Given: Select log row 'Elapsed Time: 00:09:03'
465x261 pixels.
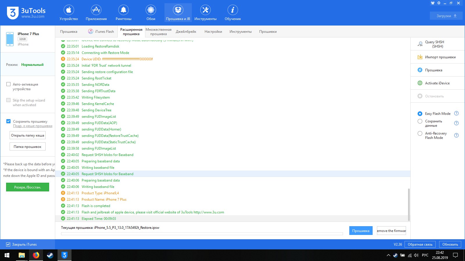Looking at the screenshot, I should click(x=233, y=219).
